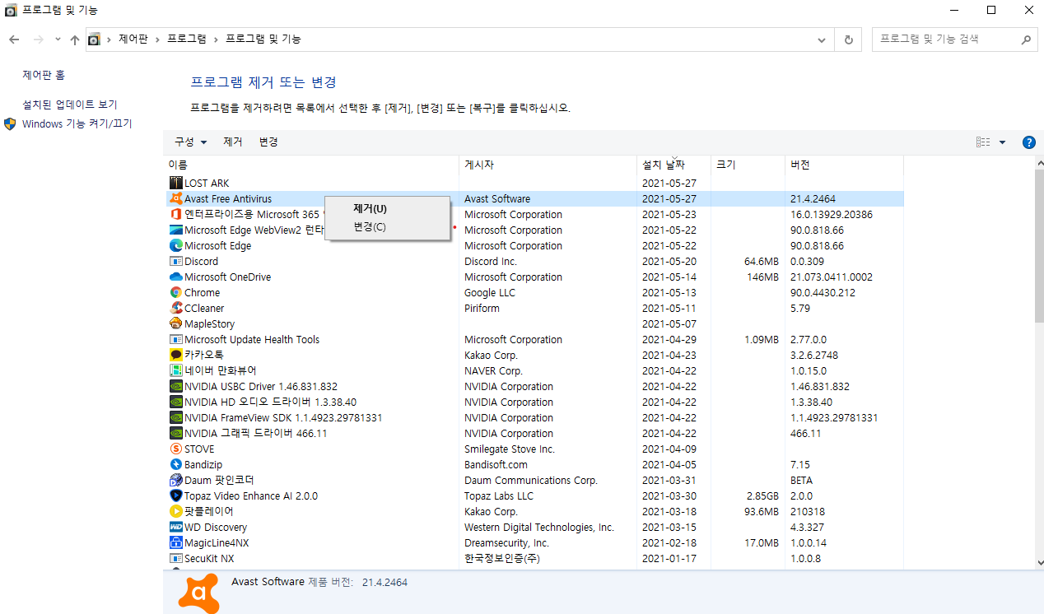Click the 제거 toolbar button

(x=233, y=142)
